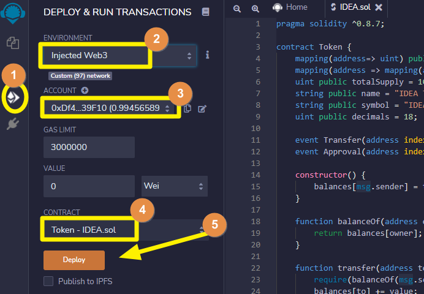Open the account selector dropdown
Viewport: 424px width, 294px height.
110,108
